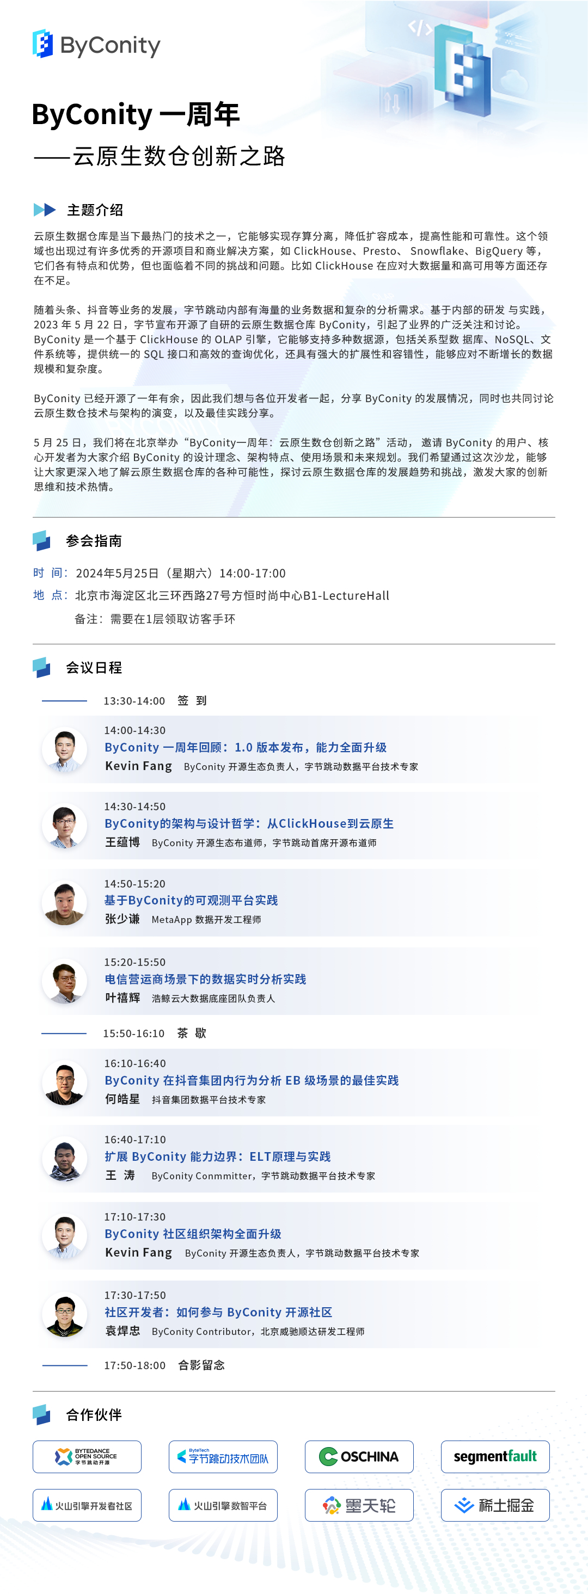Open talk ByConity的架构与设计哲学
588x1594 pixels.
(x=249, y=823)
